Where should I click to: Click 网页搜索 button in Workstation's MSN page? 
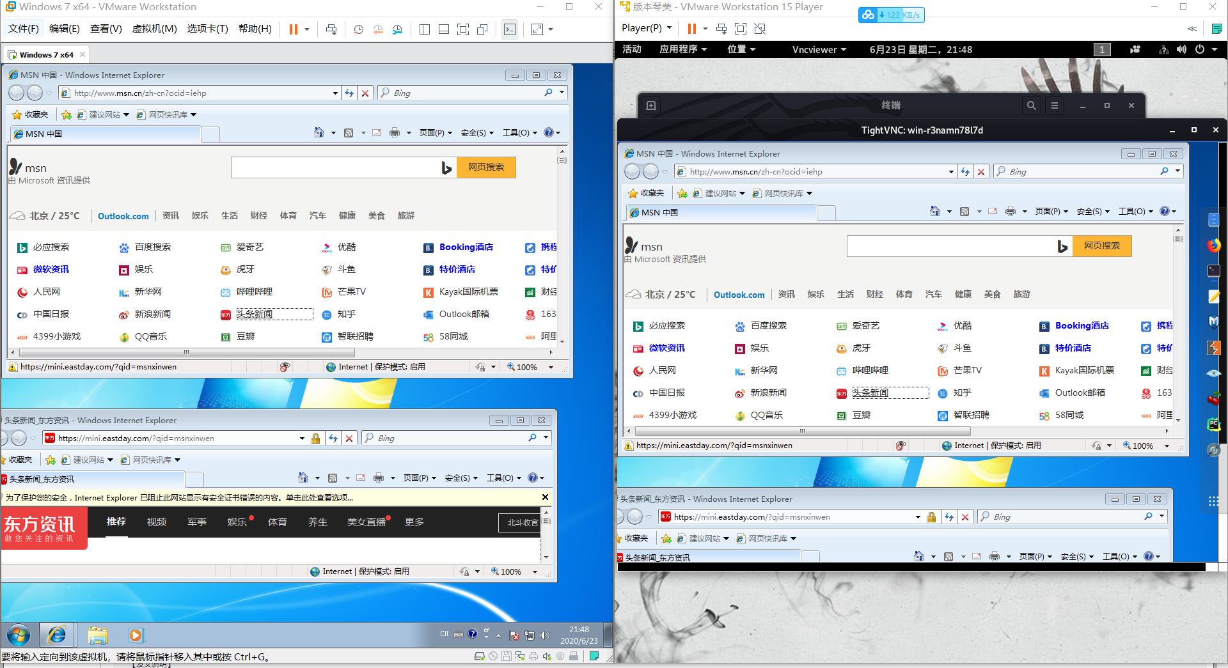pyautogui.click(x=486, y=167)
